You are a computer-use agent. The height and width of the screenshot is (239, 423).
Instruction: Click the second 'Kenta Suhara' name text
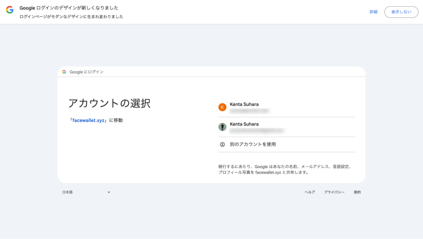point(244,124)
